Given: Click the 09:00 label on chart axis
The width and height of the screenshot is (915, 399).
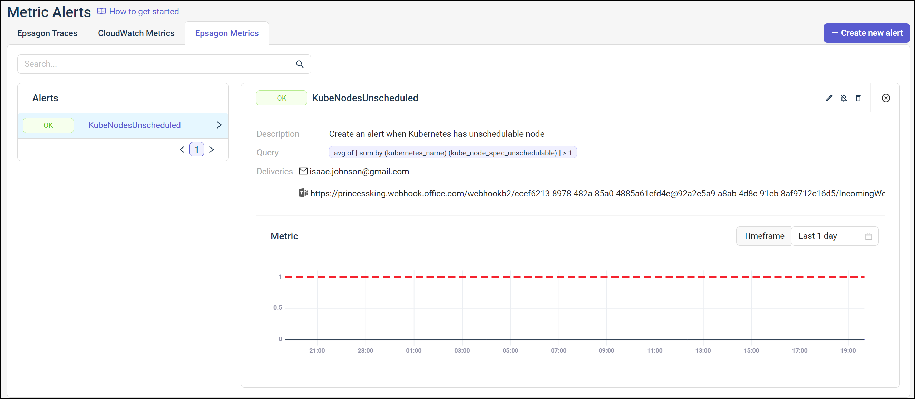Looking at the screenshot, I should [x=606, y=351].
